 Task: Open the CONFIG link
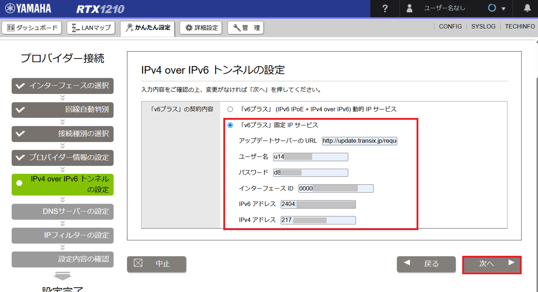tap(450, 26)
